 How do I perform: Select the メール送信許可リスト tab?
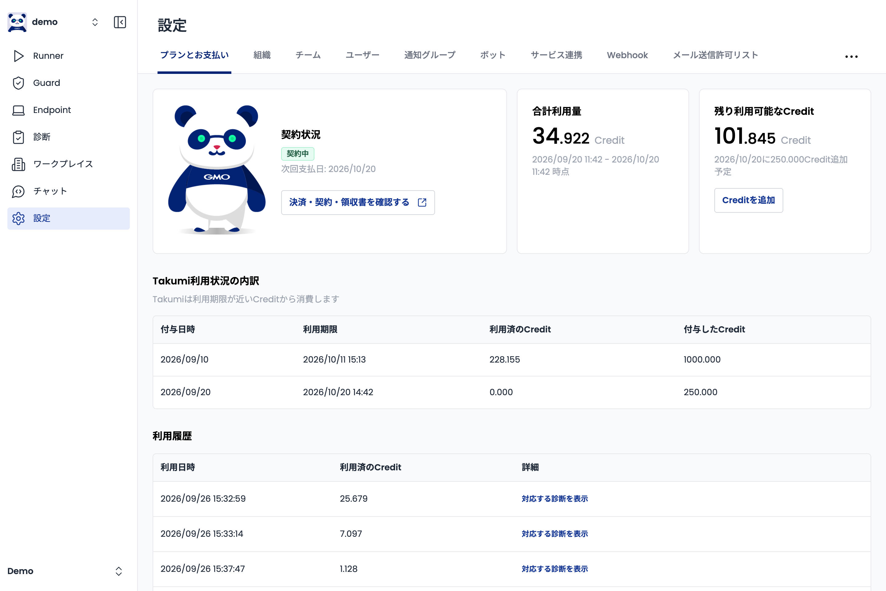[x=715, y=55]
